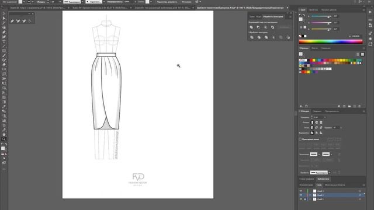Open Stroke panel options menu
Image resolution: width=374 pixels, height=210 pixels.
coord(363,111)
